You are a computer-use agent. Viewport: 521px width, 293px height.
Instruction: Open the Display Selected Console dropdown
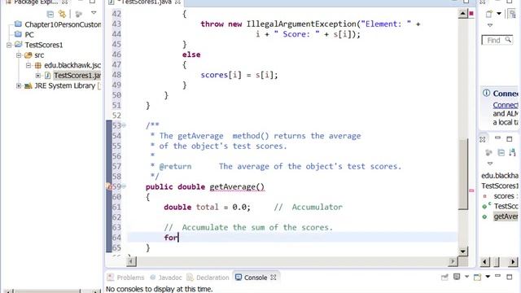pyautogui.click(x=466, y=277)
